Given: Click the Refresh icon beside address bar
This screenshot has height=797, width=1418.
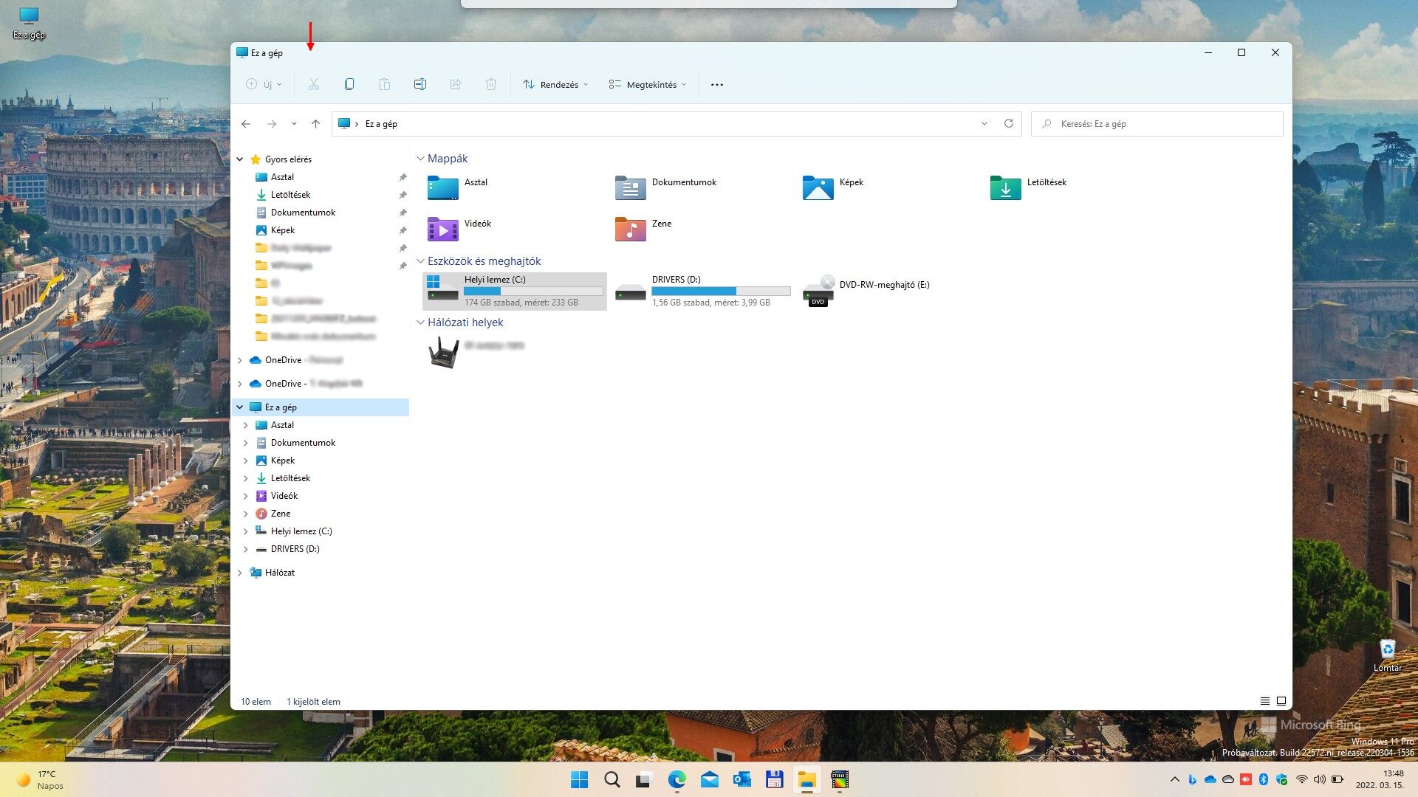Looking at the screenshot, I should coord(1009,124).
